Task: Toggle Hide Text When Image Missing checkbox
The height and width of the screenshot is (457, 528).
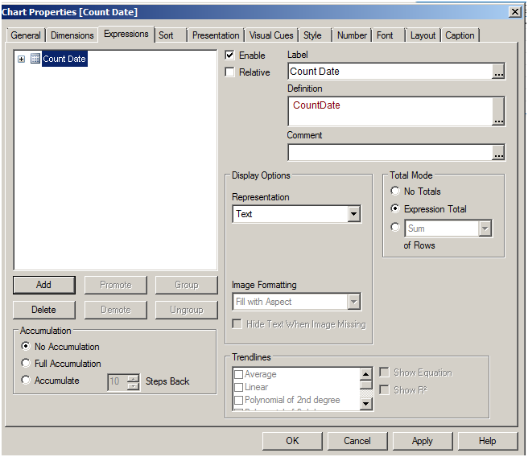Action: (237, 324)
